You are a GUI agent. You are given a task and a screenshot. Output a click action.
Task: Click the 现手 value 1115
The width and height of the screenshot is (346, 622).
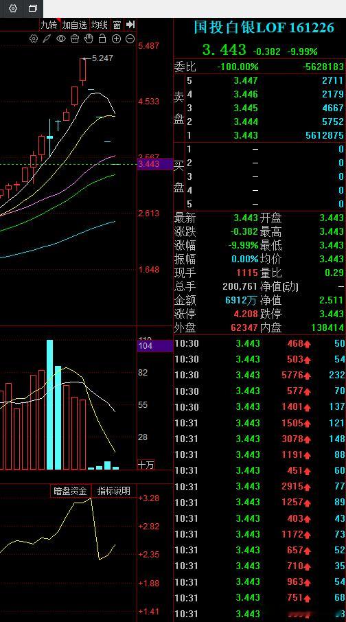(247, 273)
